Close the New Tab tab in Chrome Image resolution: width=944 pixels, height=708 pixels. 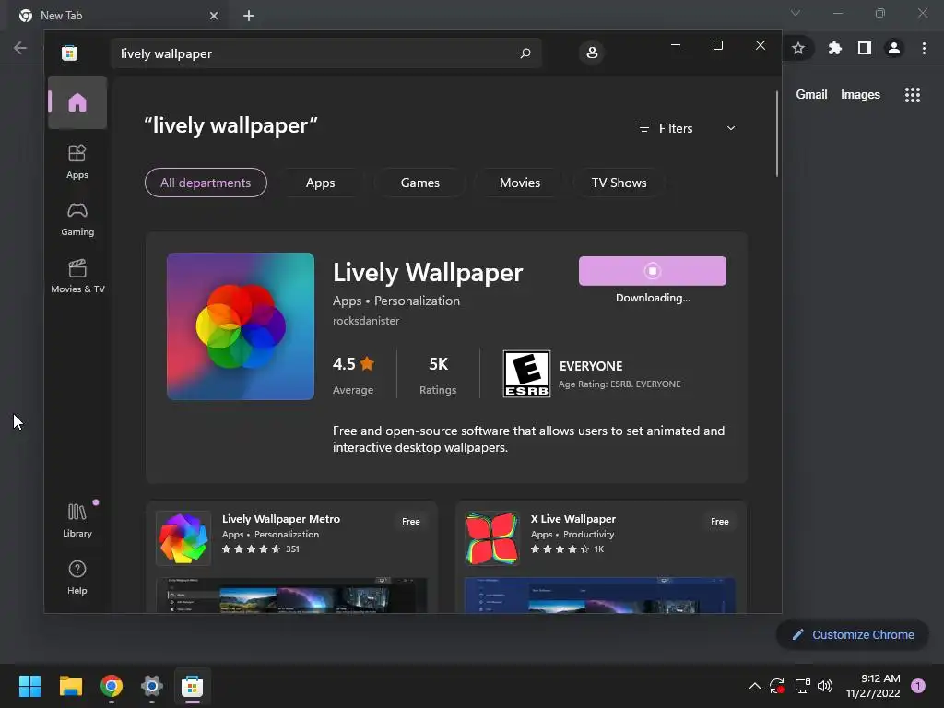click(x=214, y=16)
